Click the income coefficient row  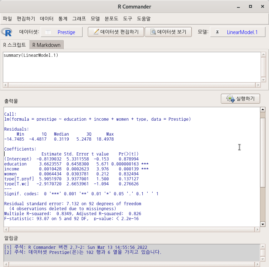[77, 169]
